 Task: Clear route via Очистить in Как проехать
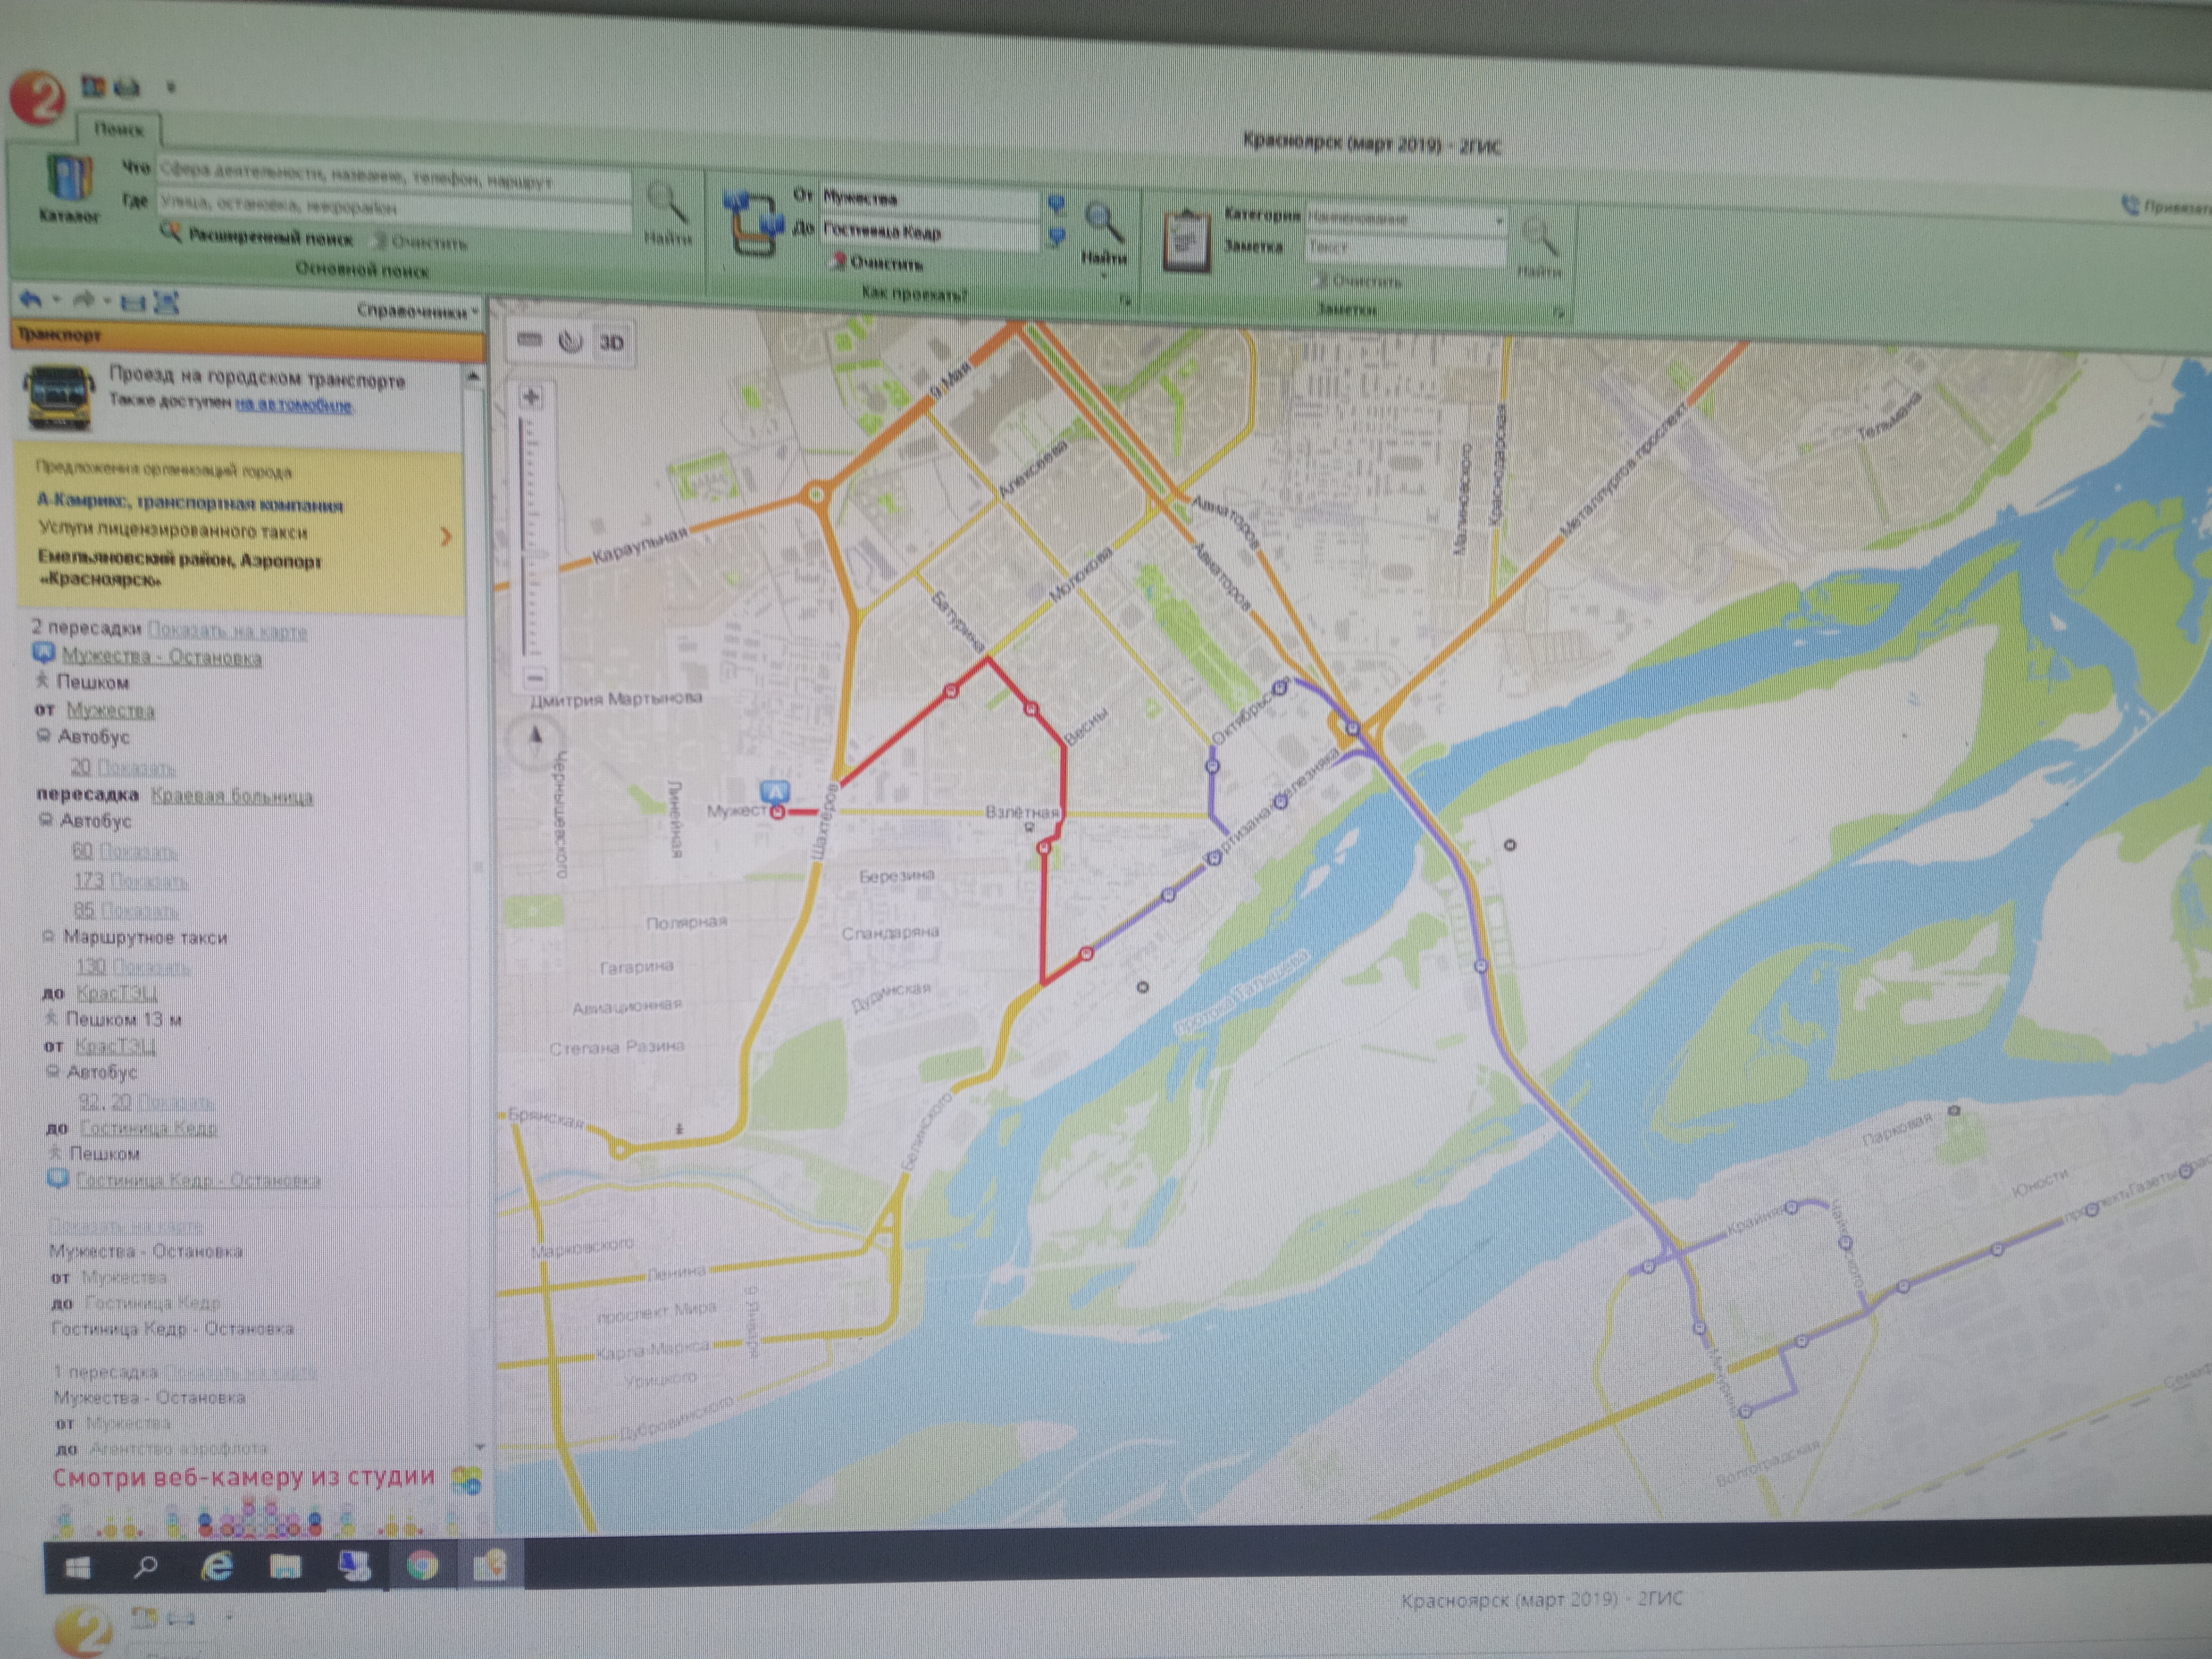877,263
